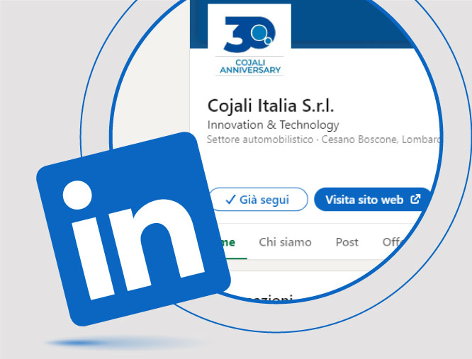The image size is (472, 359).
Task: Click the small circle bubbles inside the 30 logo
Action: pyautogui.click(x=262, y=35)
